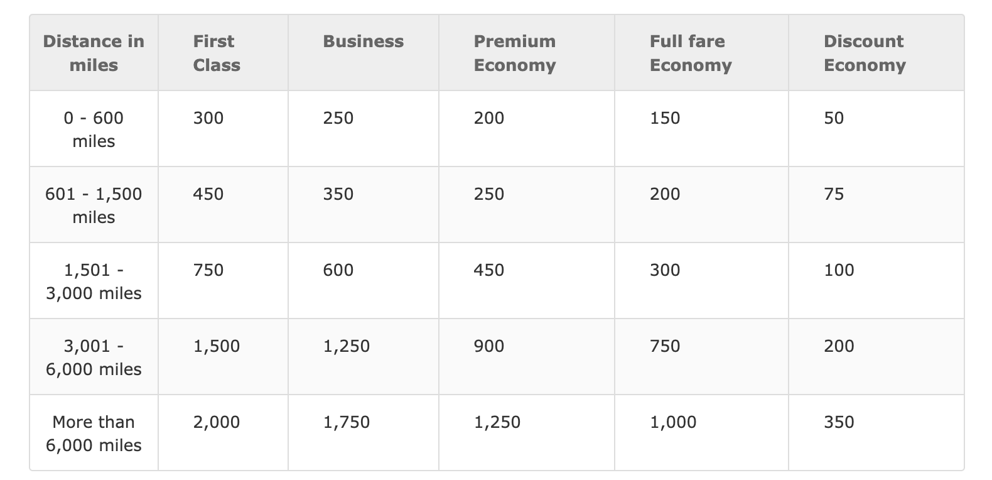Click the Distance in miles column header
The height and width of the screenshot is (480, 992).
[x=94, y=53]
